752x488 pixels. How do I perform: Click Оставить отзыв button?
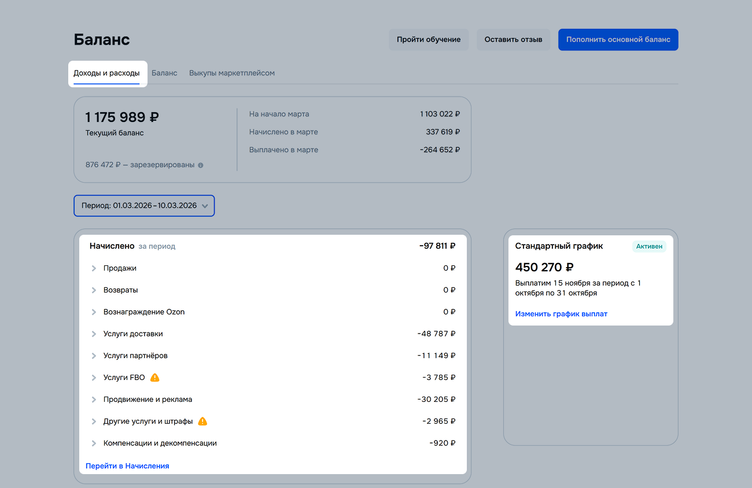pyautogui.click(x=513, y=40)
